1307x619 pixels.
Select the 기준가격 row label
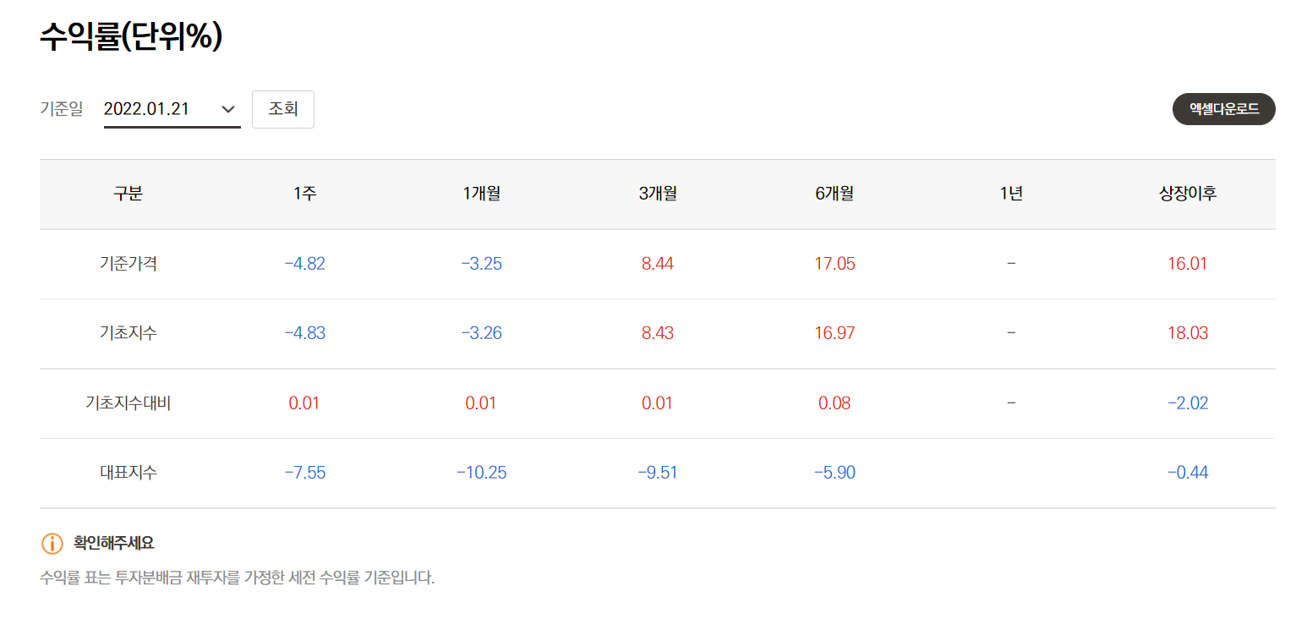[128, 263]
